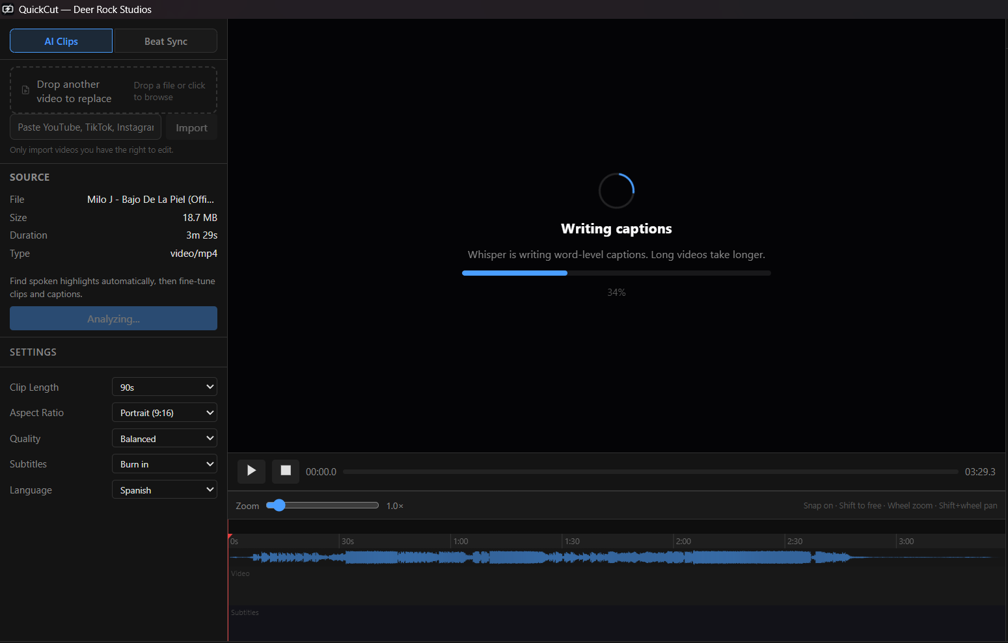The width and height of the screenshot is (1008, 643).
Task: Click the Import button
Action: pyautogui.click(x=191, y=127)
